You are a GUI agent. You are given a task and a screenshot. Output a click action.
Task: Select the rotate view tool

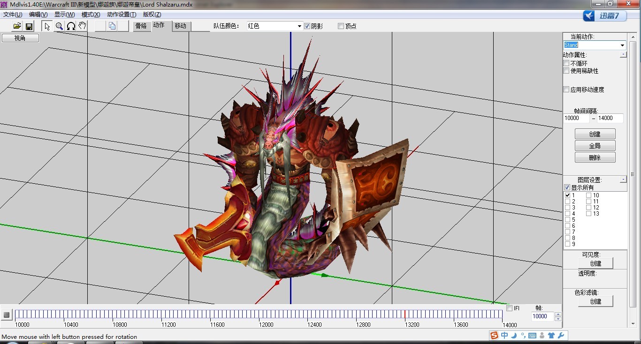pyautogui.click(x=71, y=26)
